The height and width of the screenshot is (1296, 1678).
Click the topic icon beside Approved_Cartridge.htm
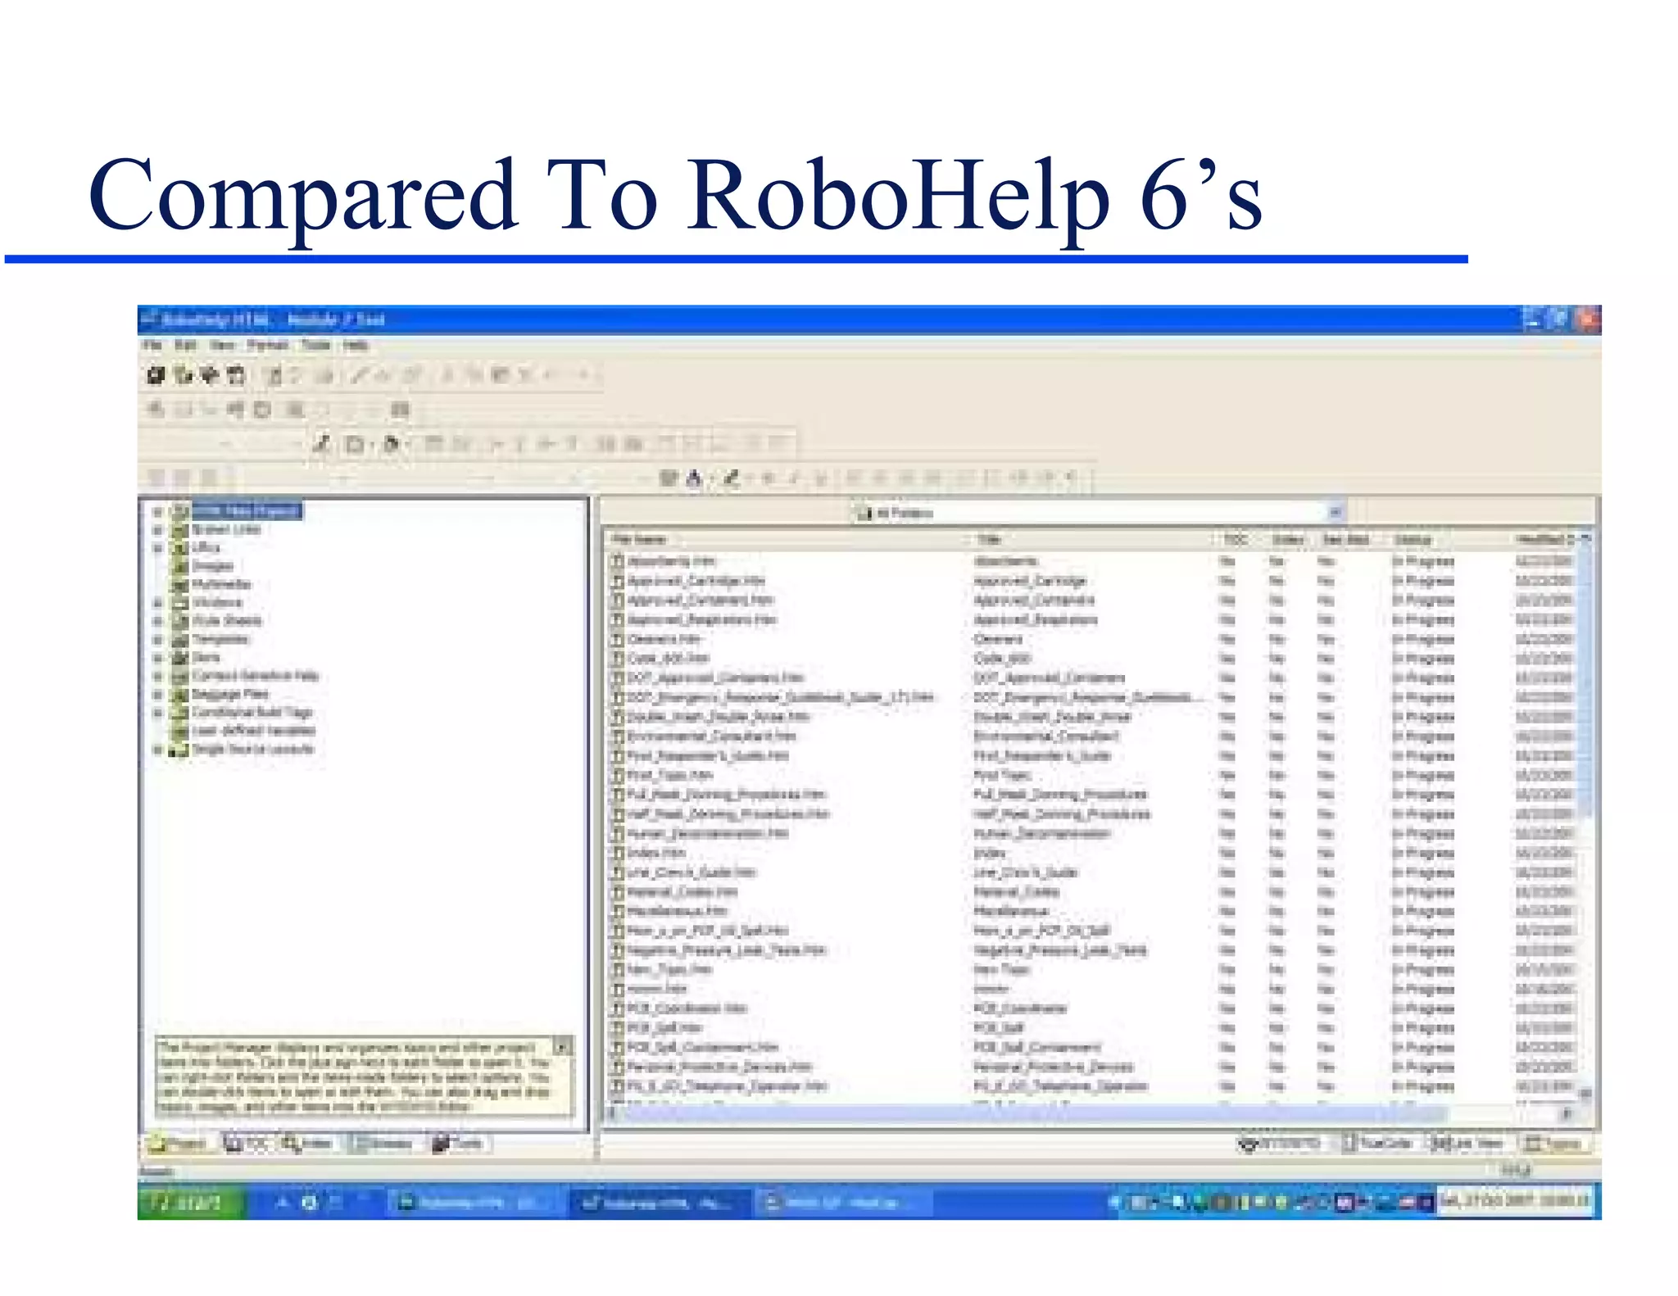coord(619,581)
